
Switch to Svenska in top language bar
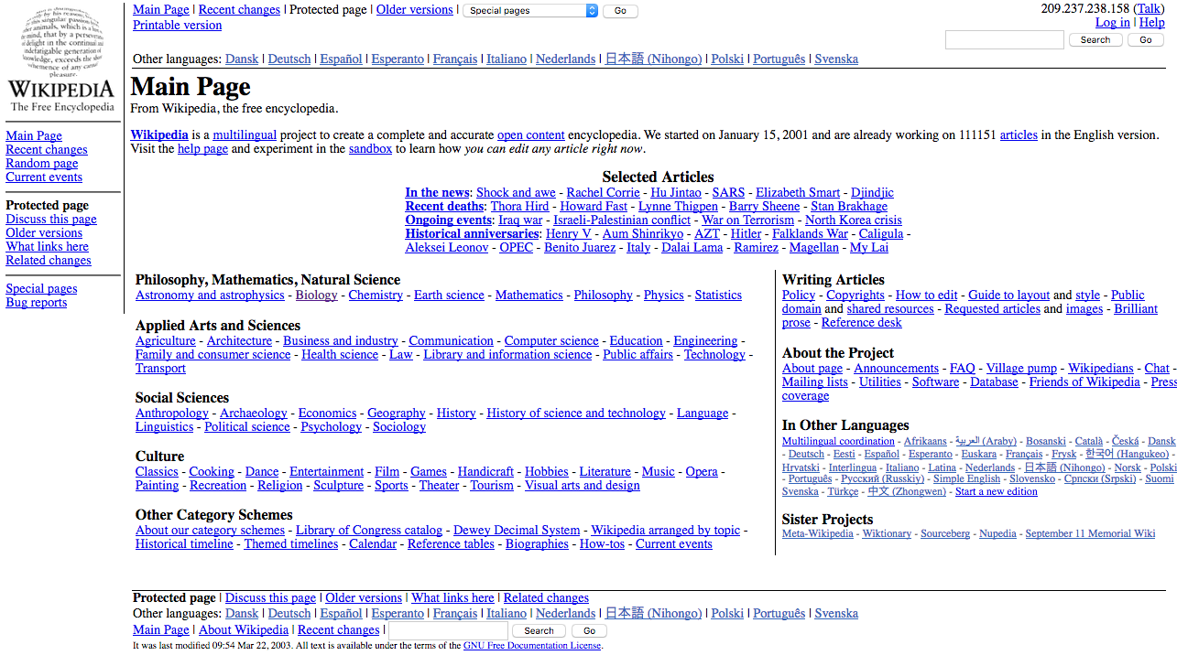pos(836,59)
